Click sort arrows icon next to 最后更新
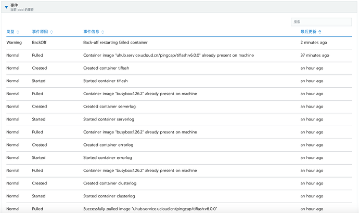Screen dimensions: 359x213 [320, 32]
